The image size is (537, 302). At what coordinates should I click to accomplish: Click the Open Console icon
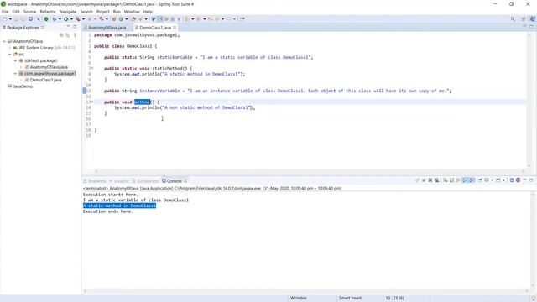point(498,180)
